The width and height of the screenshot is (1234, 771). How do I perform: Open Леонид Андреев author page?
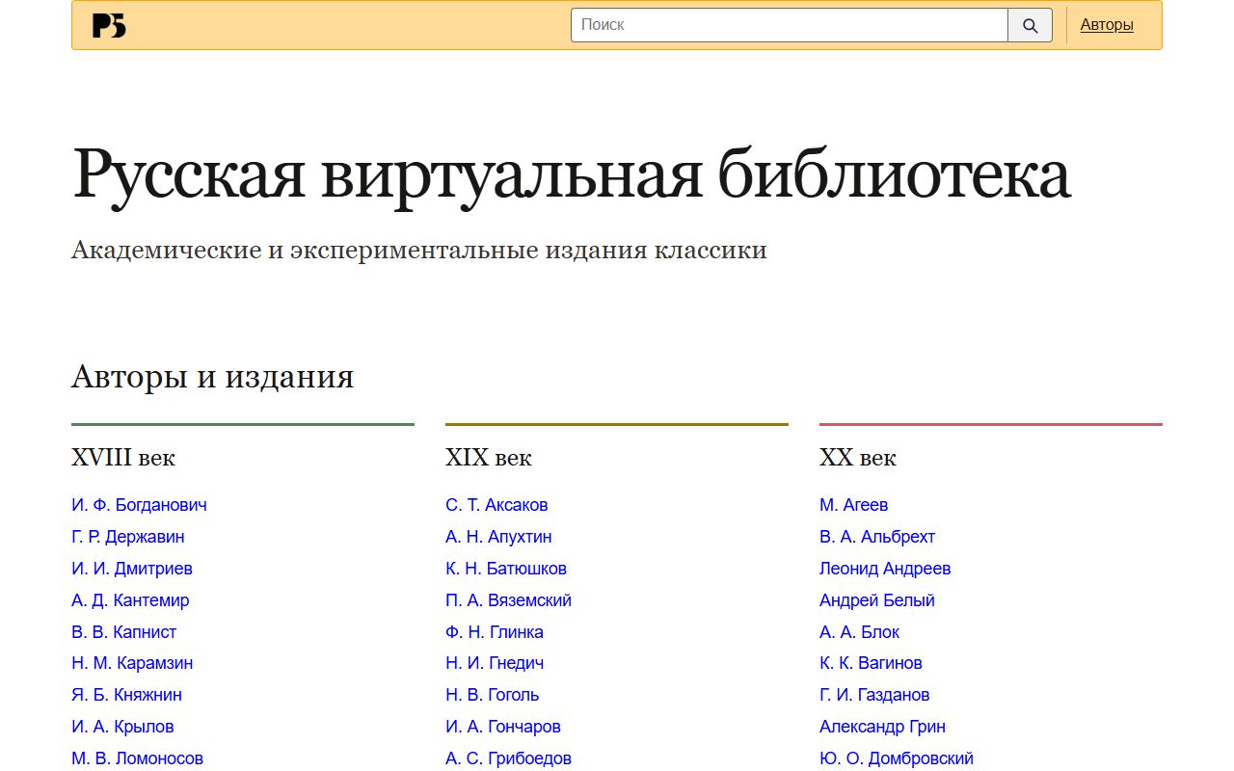point(885,569)
